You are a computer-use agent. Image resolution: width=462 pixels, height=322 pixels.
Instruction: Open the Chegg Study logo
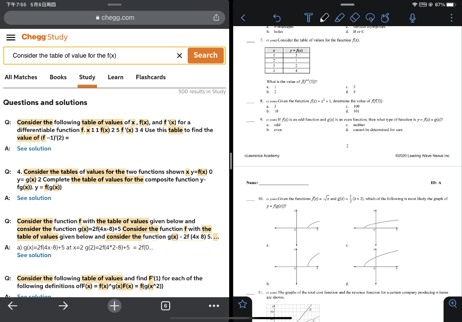click(x=45, y=37)
